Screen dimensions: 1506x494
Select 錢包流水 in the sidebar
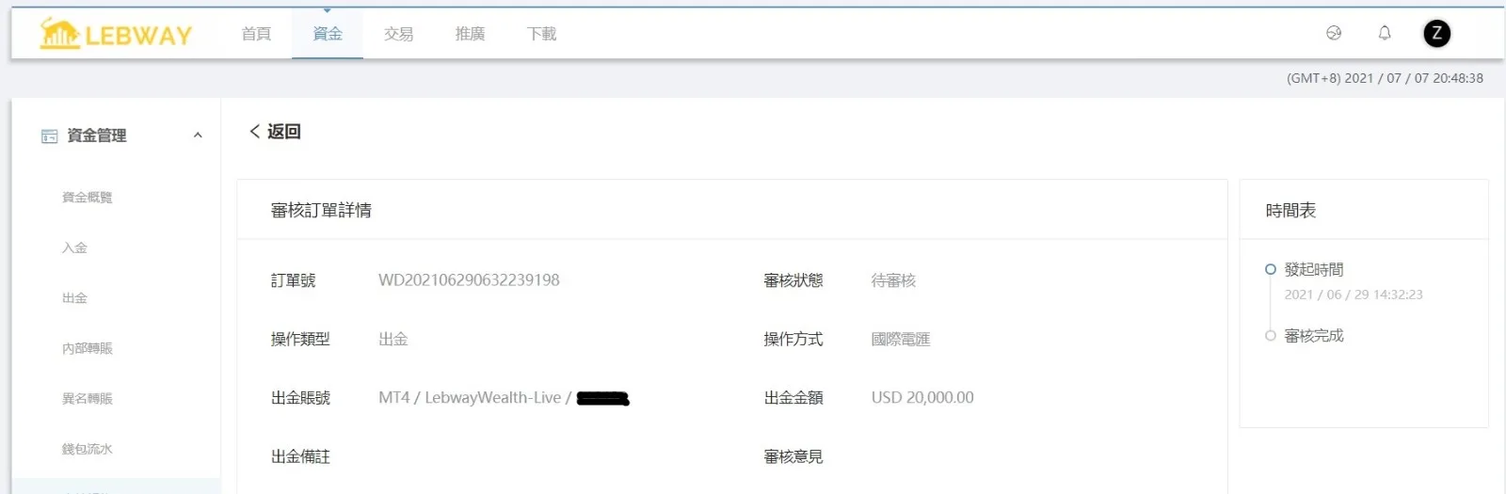tap(88, 450)
